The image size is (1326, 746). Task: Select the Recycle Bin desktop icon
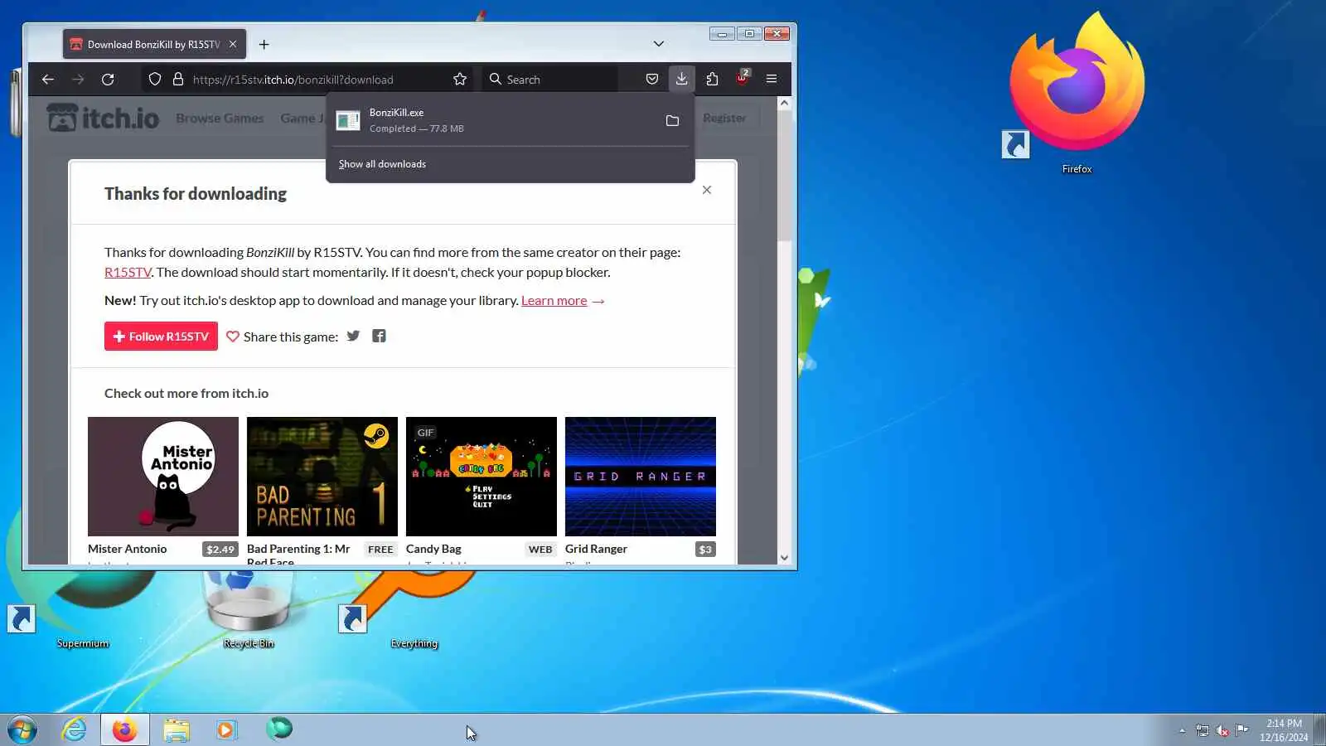pyautogui.click(x=248, y=609)
